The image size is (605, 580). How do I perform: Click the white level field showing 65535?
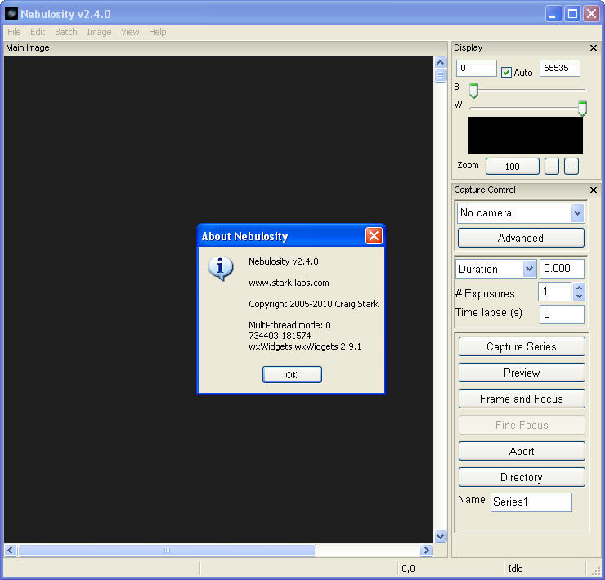(x=560, y=69)
